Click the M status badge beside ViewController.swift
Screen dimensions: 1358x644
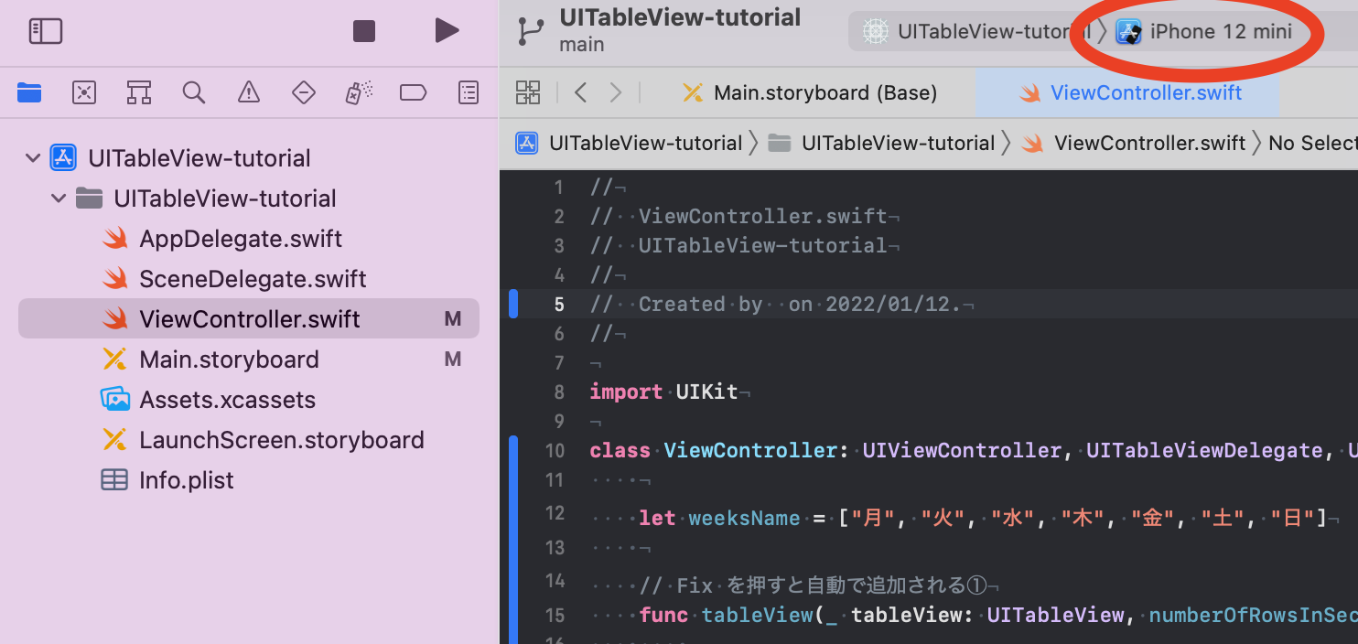452,319
